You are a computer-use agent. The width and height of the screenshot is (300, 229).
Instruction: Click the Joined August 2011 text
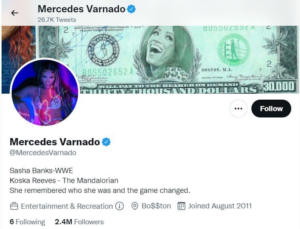point(220,206)
